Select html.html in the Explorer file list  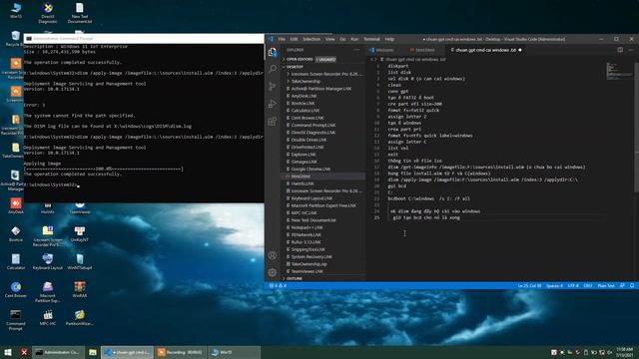pyautogui.click(x=324, y=177)
